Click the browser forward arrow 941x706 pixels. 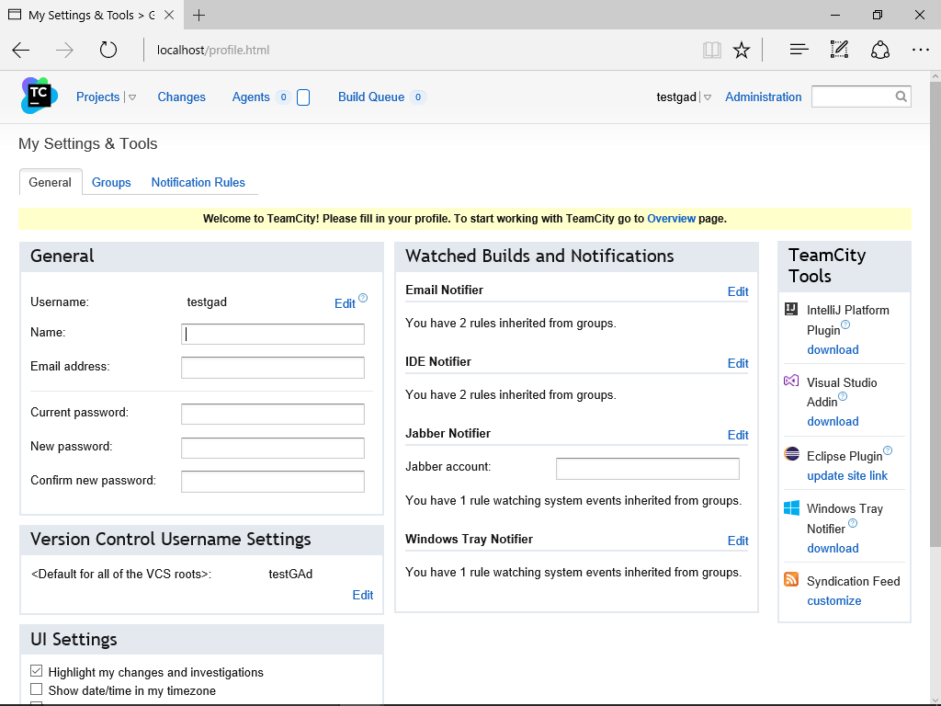coord(64,50)
